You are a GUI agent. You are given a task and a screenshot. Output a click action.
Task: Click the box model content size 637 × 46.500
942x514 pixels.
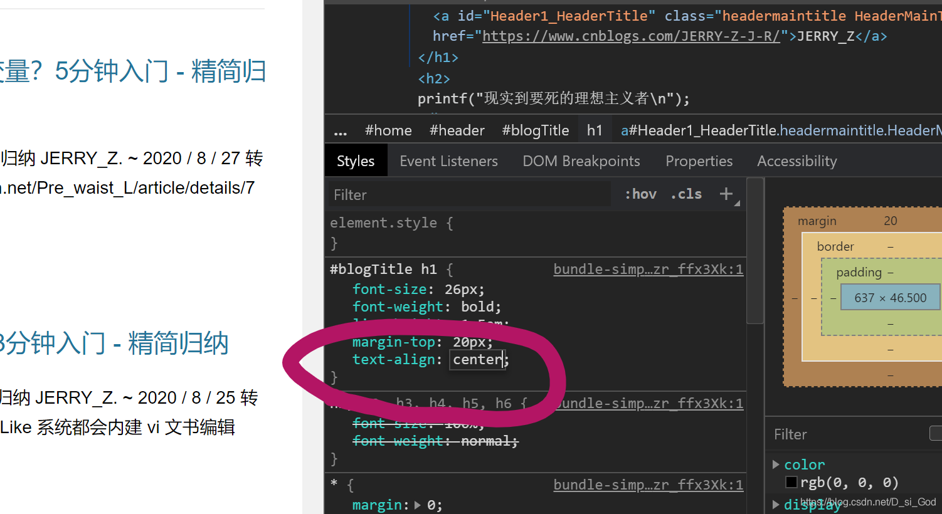click(x=890, y=298)
